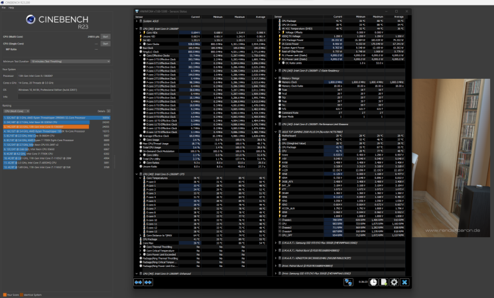Click the HWiNFO clock reset timer icon
494x298 pixels.
[x=373, y=282]
